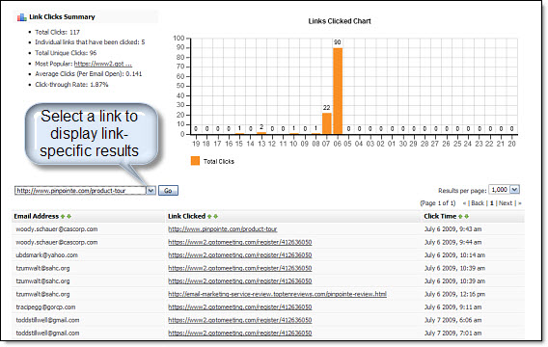The width and height of the screenshot is (548, 347).
Task: Go to the Next results page
Action: [x=506, y=203]
